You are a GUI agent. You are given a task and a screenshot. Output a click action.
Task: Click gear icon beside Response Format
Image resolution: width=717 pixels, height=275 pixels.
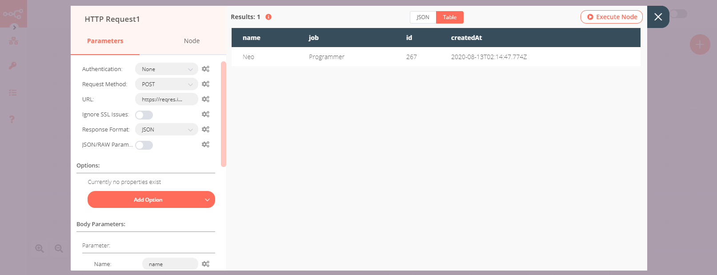[x=205, y=129]
